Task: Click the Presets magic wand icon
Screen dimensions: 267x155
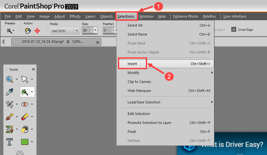Action: (9, 31)
